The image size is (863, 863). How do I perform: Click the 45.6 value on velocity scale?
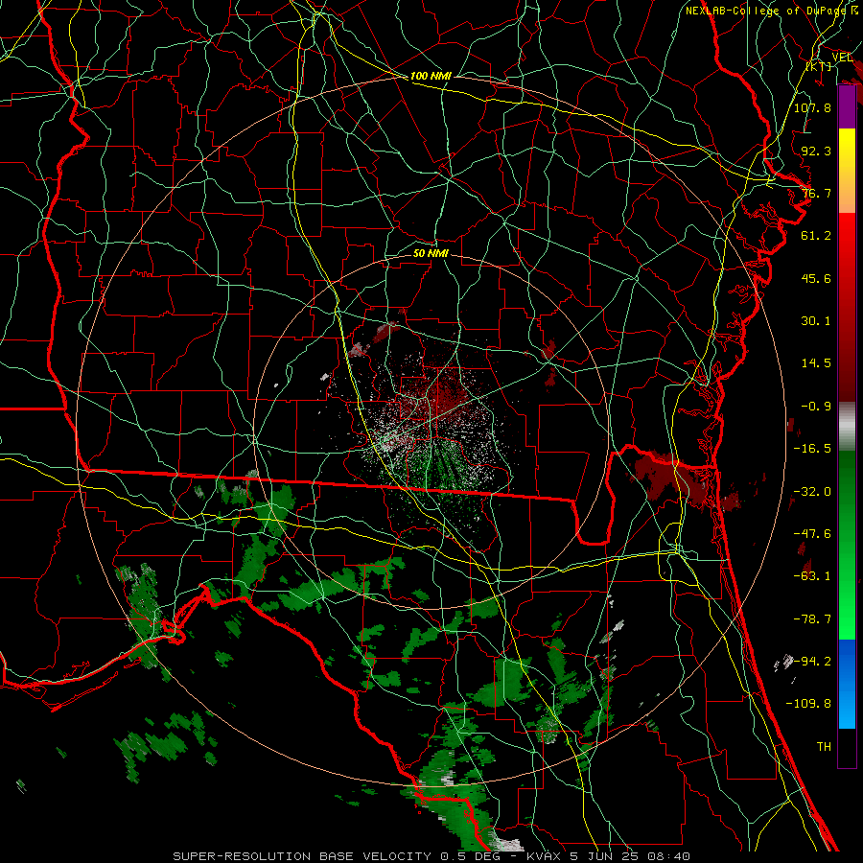(x=816, y=278)
